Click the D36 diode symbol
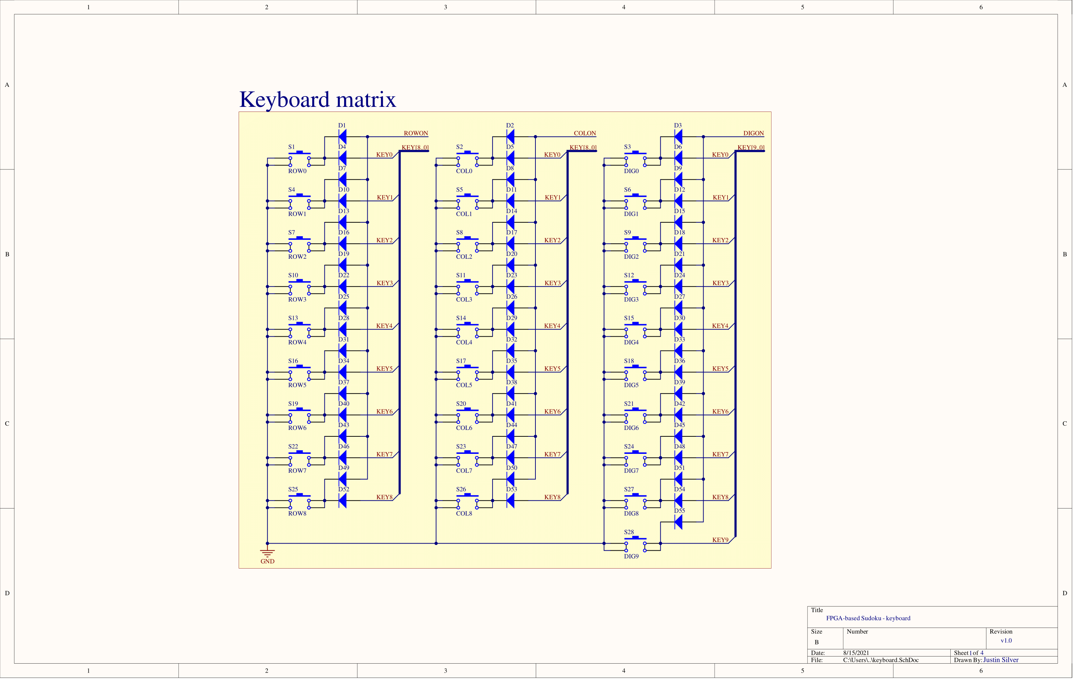 tap(678, 372)
